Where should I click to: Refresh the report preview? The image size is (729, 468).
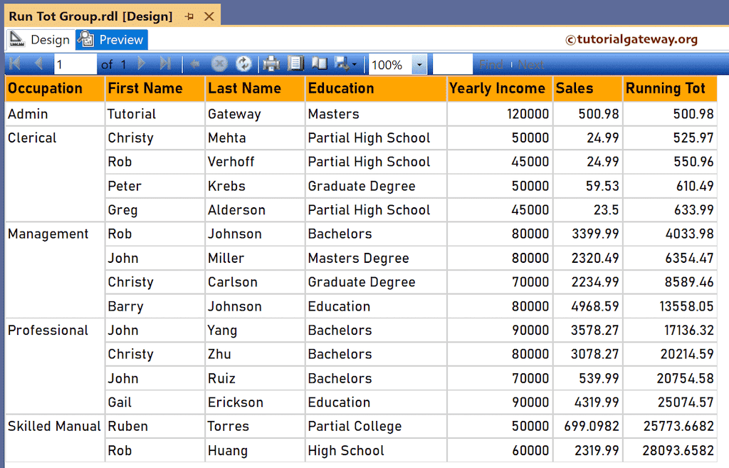click(x=244, y=63)
